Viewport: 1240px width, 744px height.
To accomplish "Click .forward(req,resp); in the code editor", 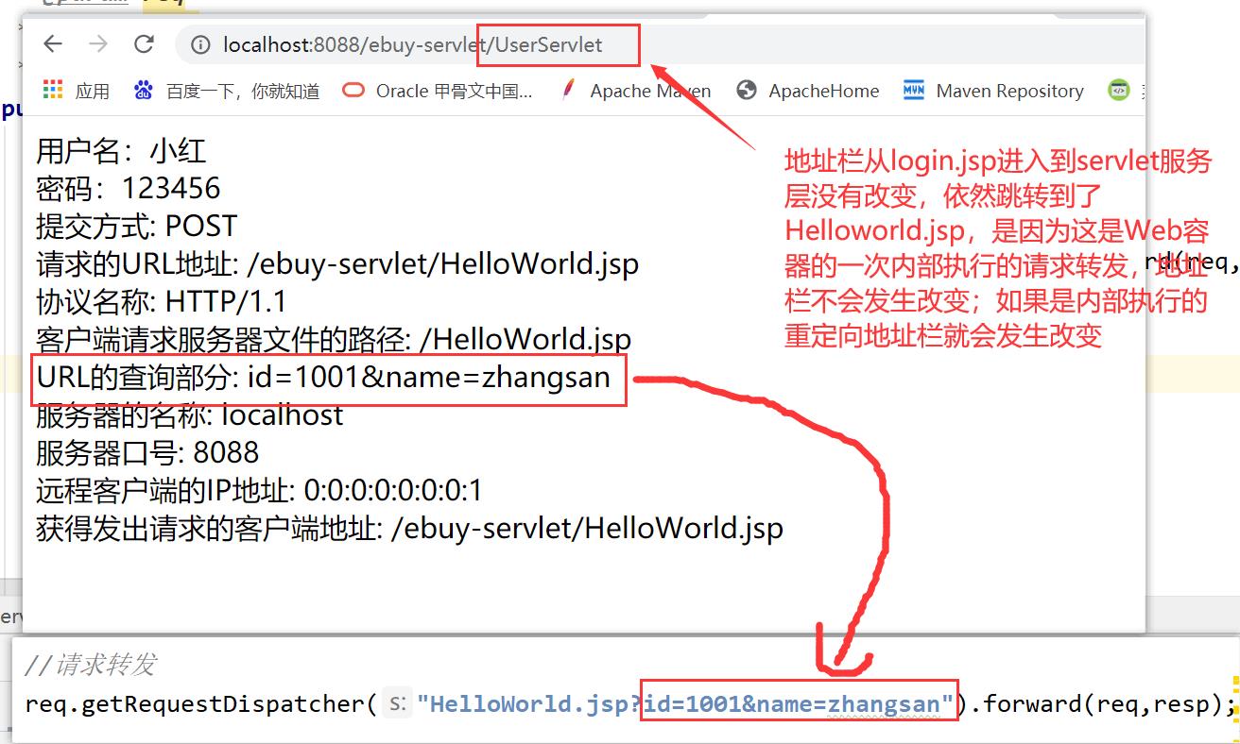I will click(x=1105, y=704).
